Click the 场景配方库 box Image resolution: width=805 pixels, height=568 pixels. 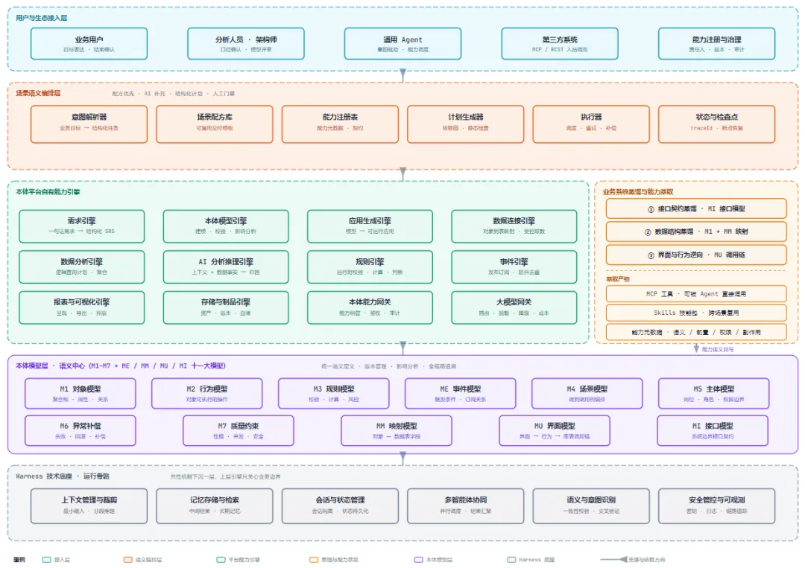pyautogui.click(x=215, y=124)
